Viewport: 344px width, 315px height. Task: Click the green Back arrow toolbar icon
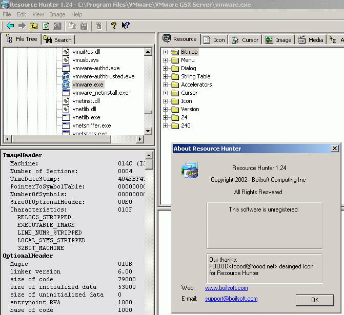coord(10,26)
